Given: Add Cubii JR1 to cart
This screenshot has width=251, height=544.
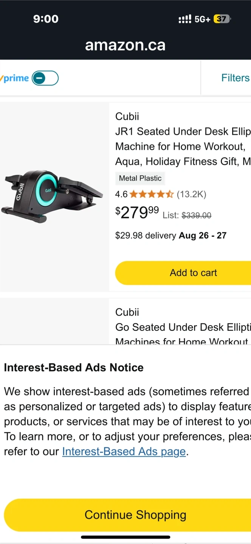Looking at the screenshot, I should click(183, 273).
